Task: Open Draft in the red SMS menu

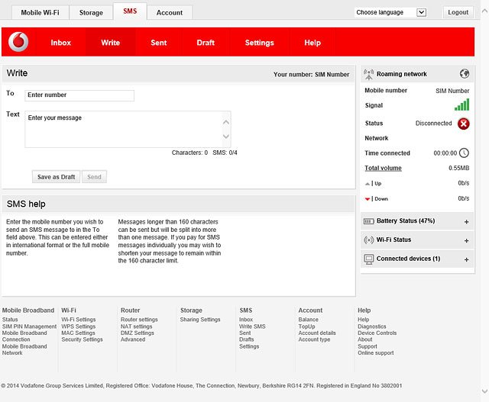Action: point(206,43)
